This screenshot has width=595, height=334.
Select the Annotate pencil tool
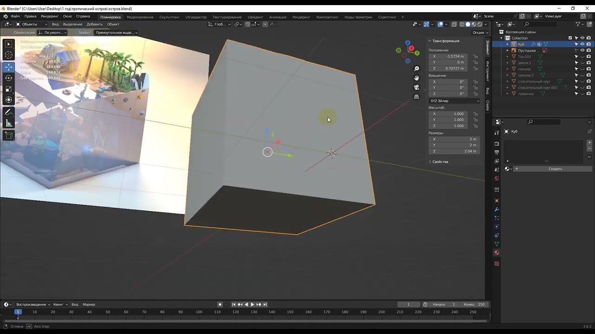[x=8, y=112]
